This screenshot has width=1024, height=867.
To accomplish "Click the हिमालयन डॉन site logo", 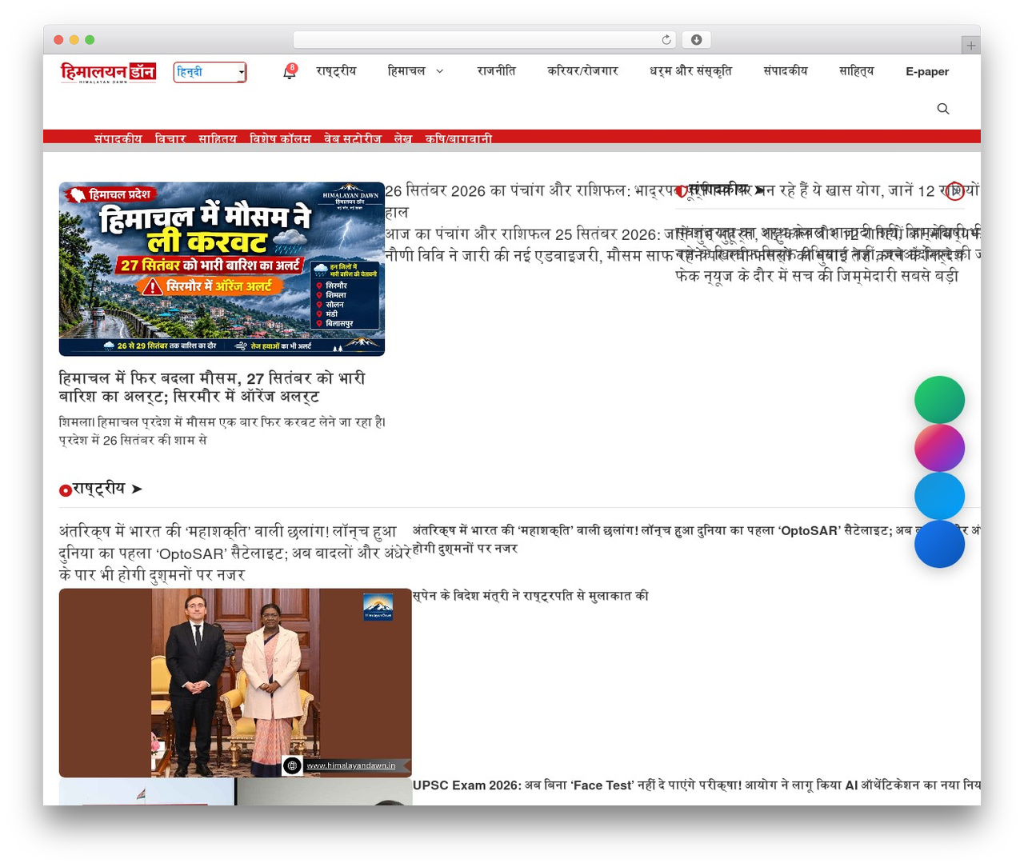I will click(108, 73).
